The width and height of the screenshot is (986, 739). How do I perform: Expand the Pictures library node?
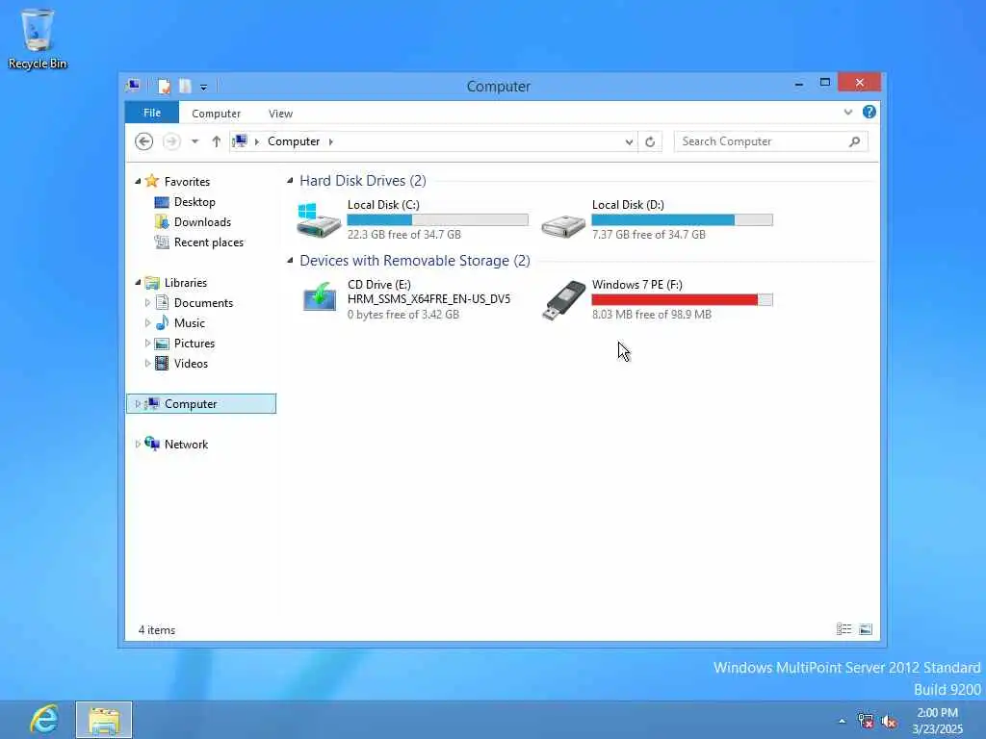coord(147,344)
